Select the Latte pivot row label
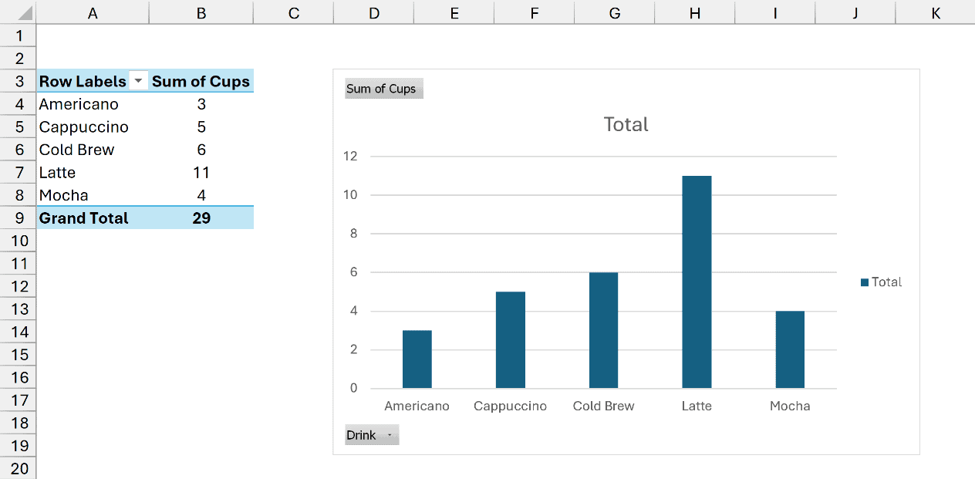The width and height of the screenshot is (975, 479). [x=93, y=172]
